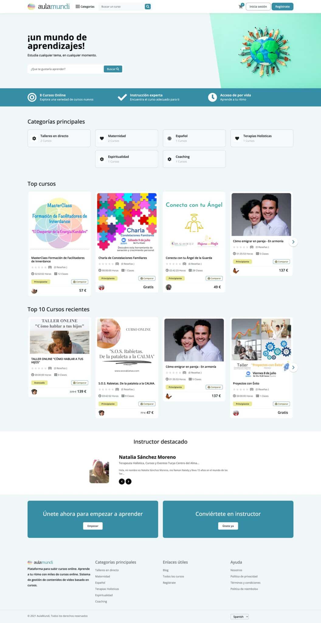Screen dimensions: 321x623
Task: Advance Top 10 Cursos recientes carousel chevron
Action: (x=293, y=367)
